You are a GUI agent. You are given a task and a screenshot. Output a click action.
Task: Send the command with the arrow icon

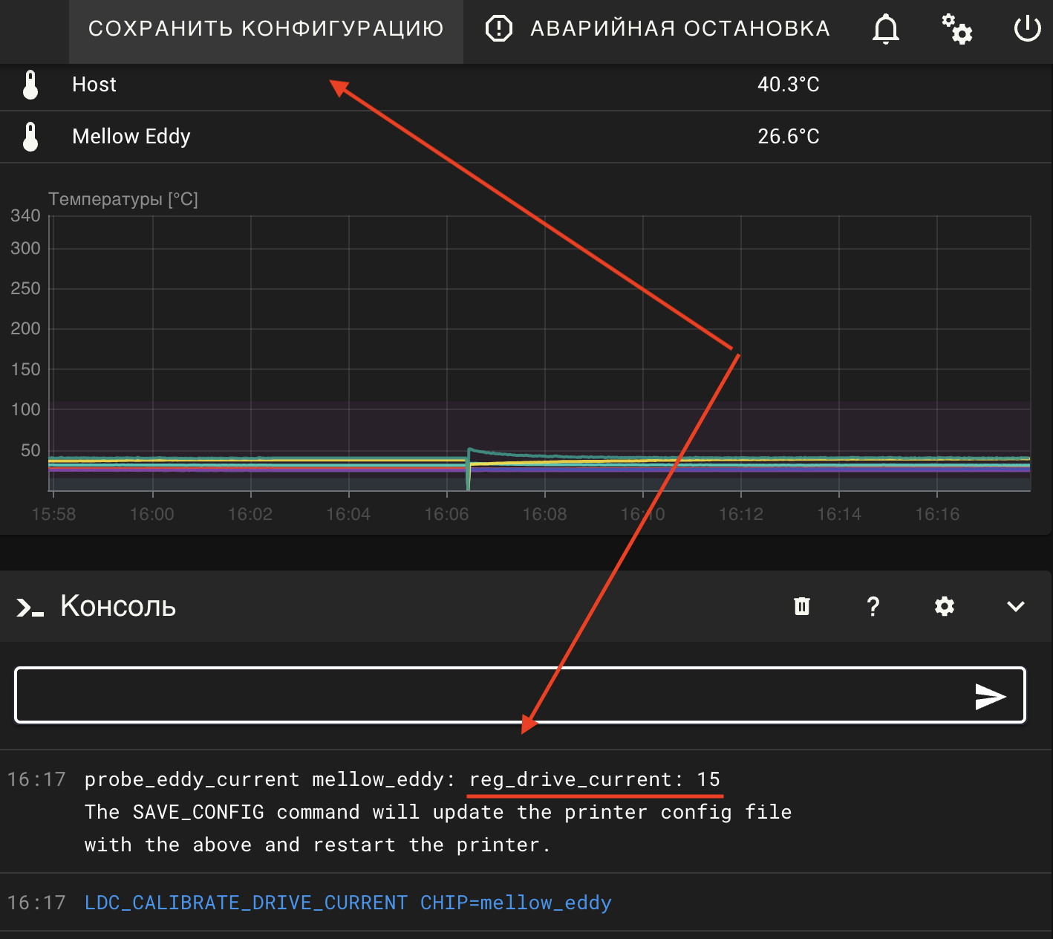990,696
